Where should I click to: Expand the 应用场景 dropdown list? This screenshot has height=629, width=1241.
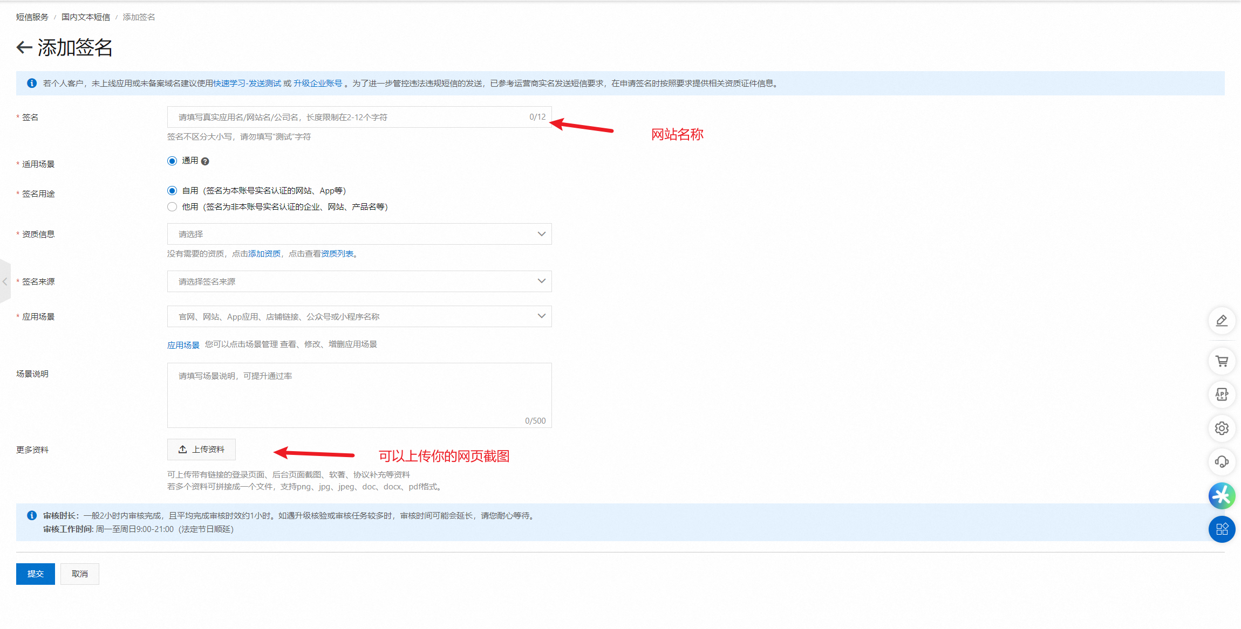[x=359, y=316]
